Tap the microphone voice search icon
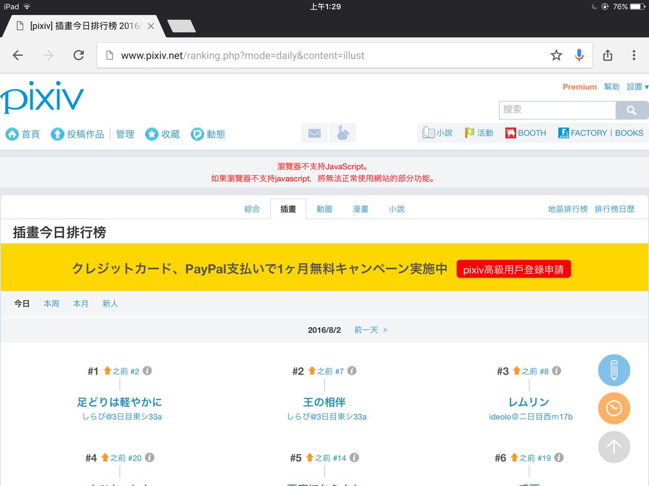Image resolution: width=649 pixels, height=486 pixels. coord(579,55)
